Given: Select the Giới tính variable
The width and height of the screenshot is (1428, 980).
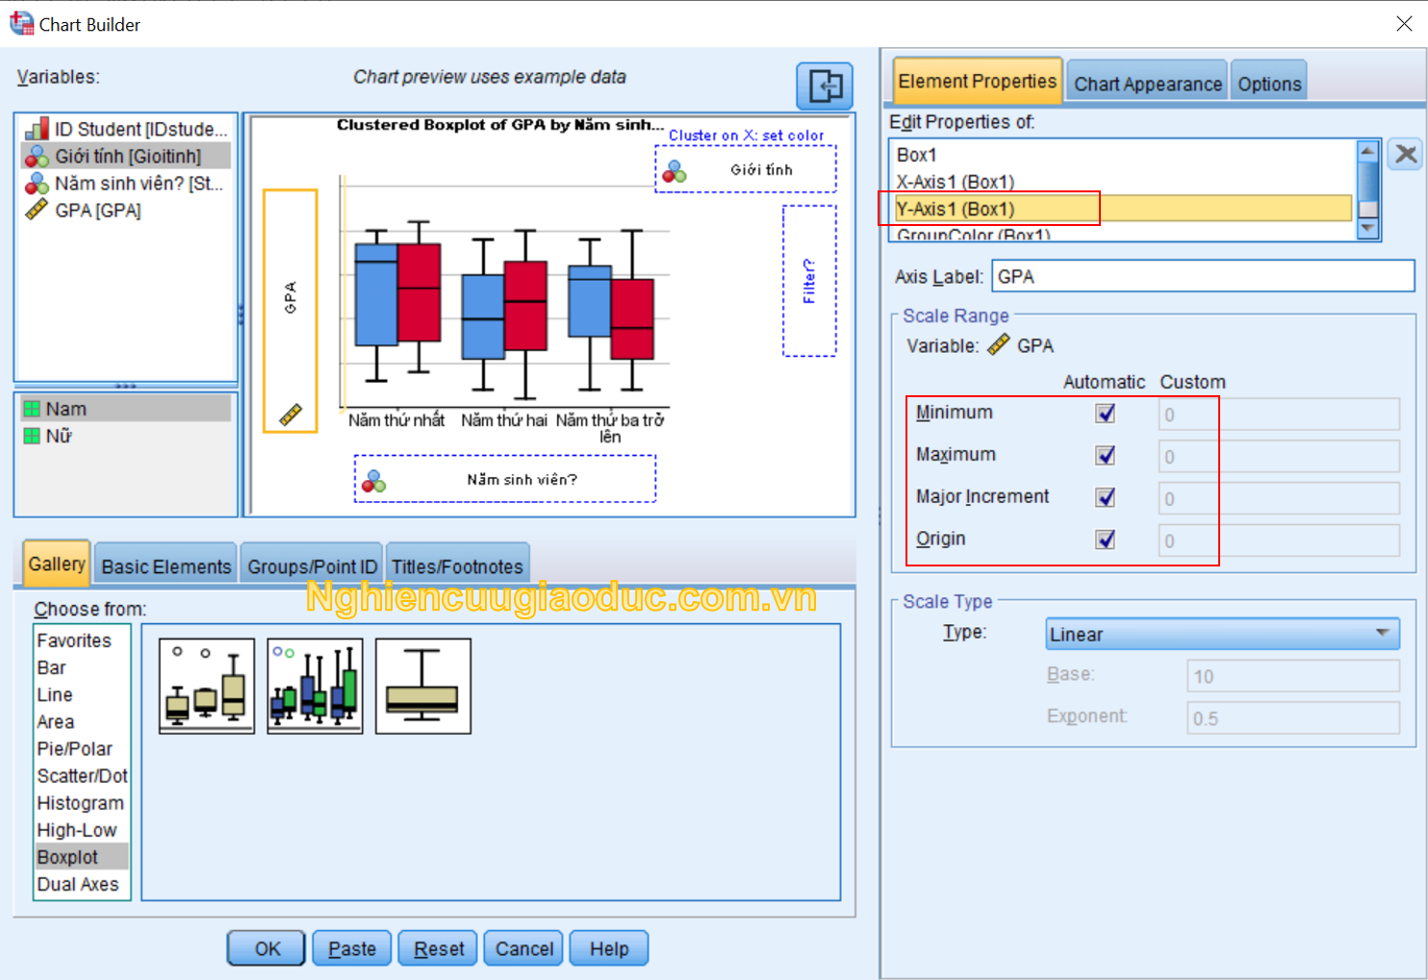Looking at the screenshot, I should click(x=127, y=156).
